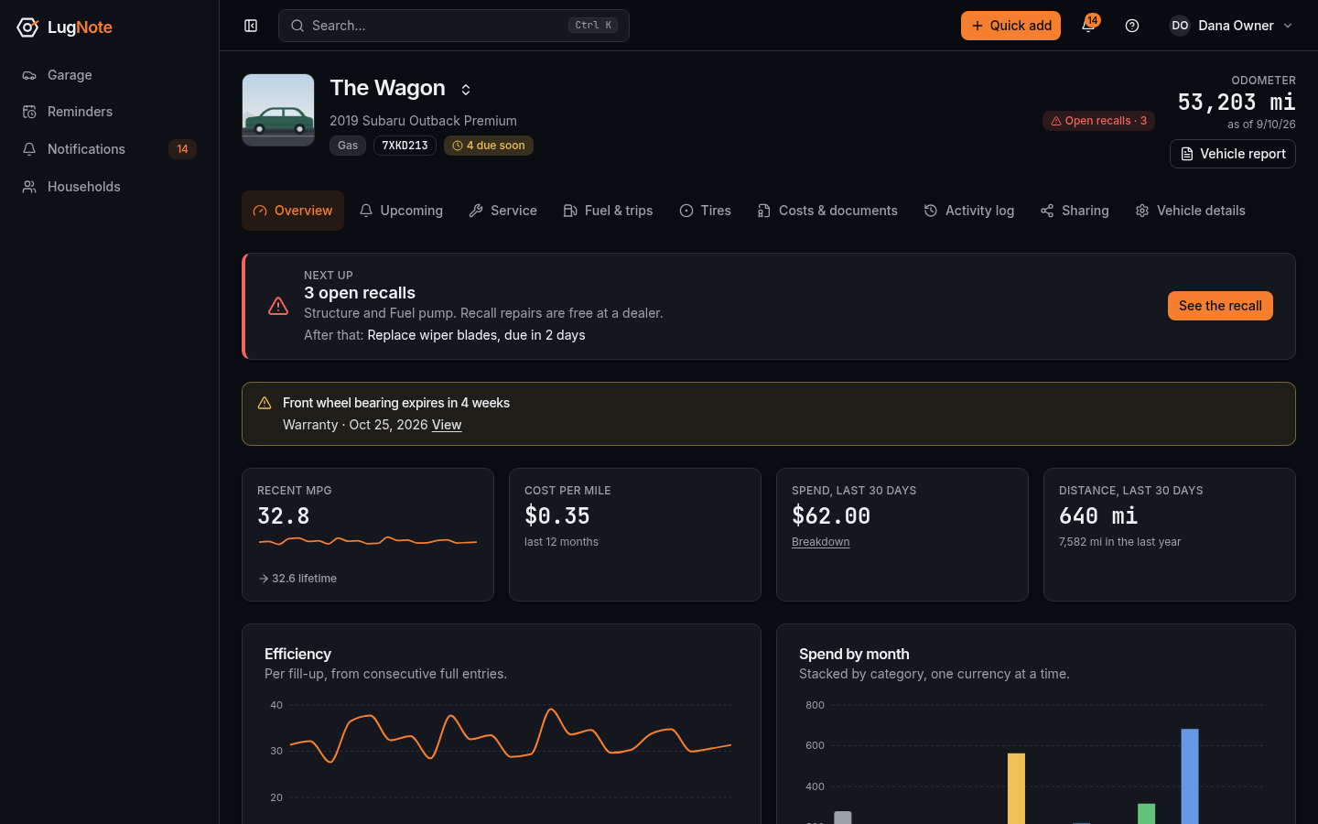Open the spend Breakdown link

point(821,542)
